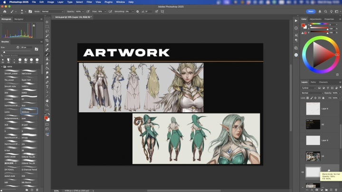Select the Rectangular Marquee tool
Viewport: 342px width, 192px height.
(47, 27)
